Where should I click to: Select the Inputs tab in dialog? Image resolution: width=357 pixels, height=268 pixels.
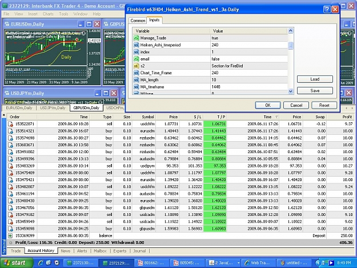pos(154,20)
